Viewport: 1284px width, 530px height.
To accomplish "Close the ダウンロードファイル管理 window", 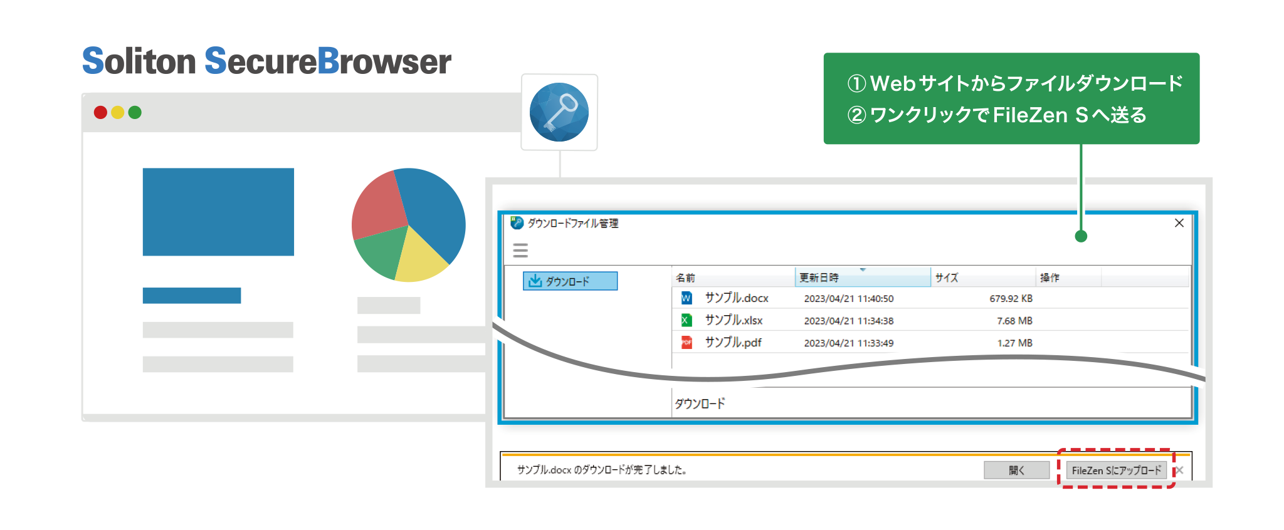I will pyautogui.click(x=1179, y=223).
